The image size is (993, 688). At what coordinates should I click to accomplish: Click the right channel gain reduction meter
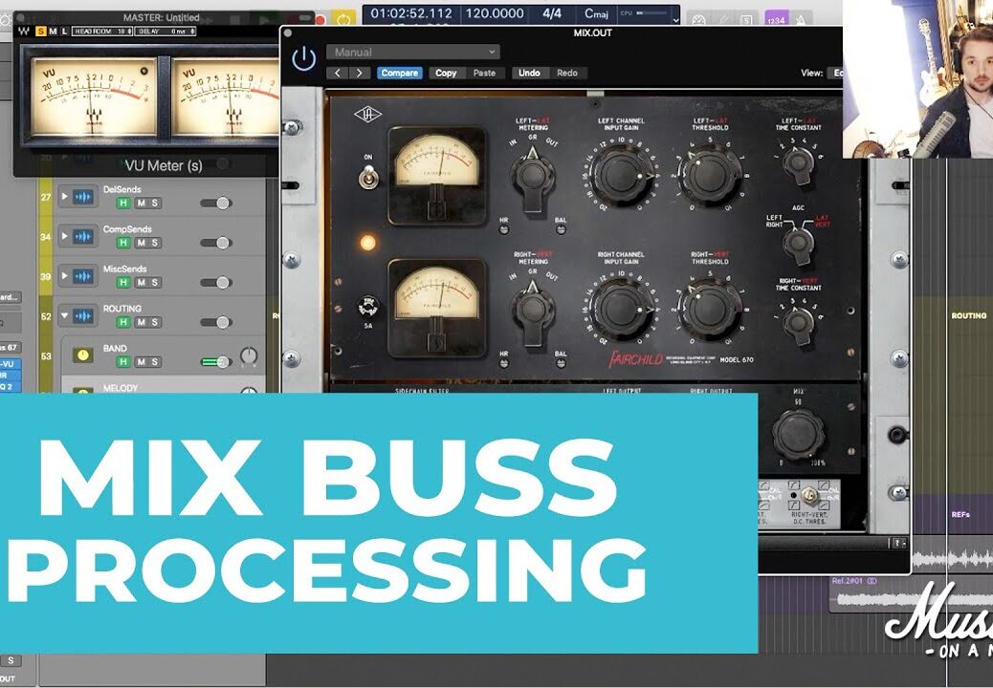[x=437, y=308]
